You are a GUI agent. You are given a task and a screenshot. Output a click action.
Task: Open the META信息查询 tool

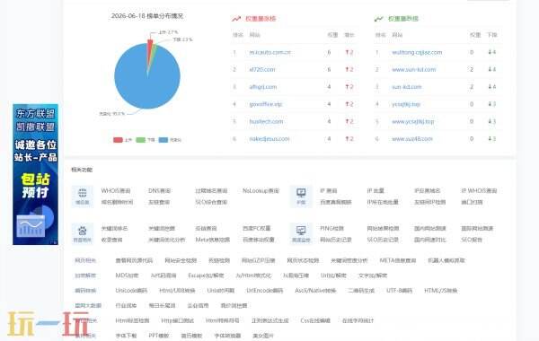(x=398, y=260)
